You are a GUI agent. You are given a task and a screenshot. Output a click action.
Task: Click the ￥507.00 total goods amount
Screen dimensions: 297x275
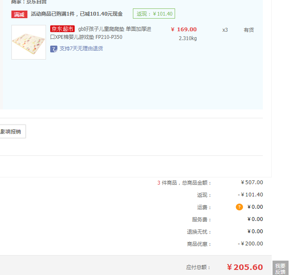(x=252, y=182)
